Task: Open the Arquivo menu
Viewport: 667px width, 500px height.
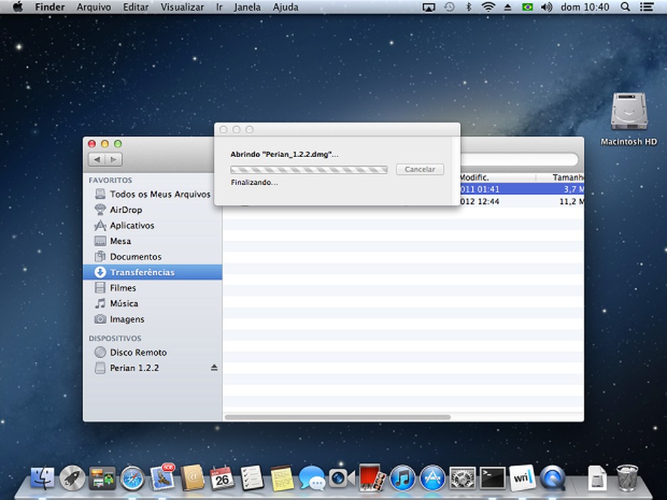Action: click(x=94, y=7)
